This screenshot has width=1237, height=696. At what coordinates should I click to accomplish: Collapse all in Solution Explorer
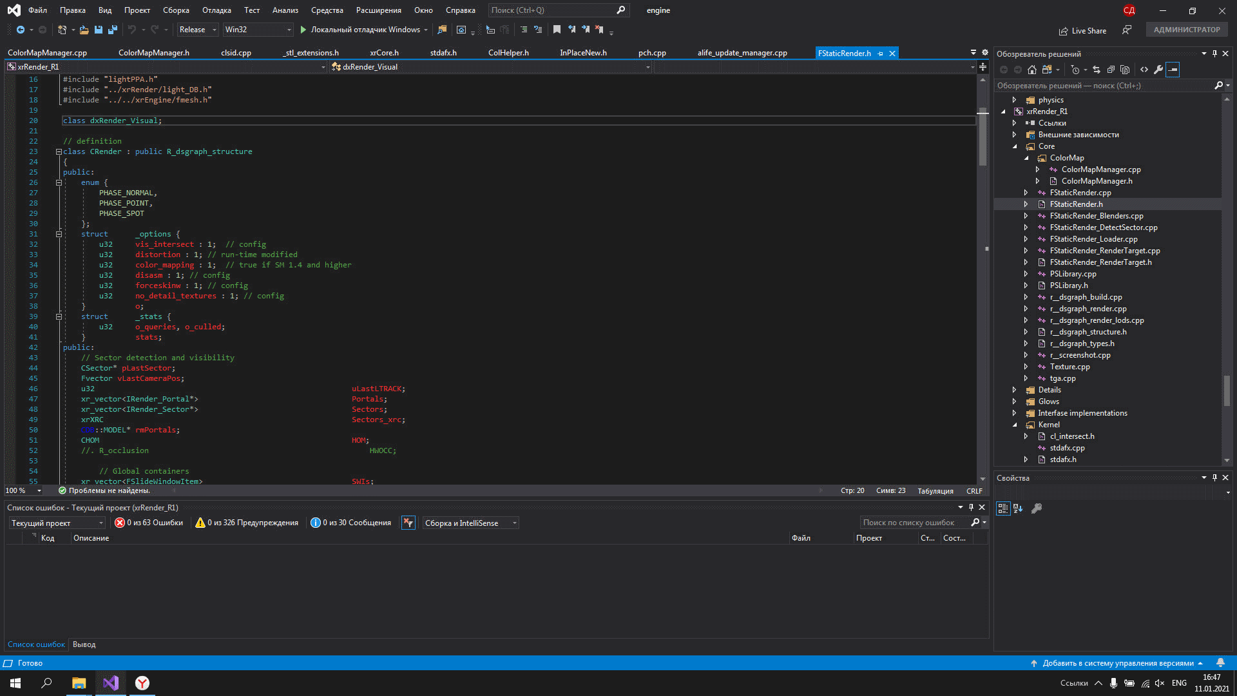(1111, 70)
